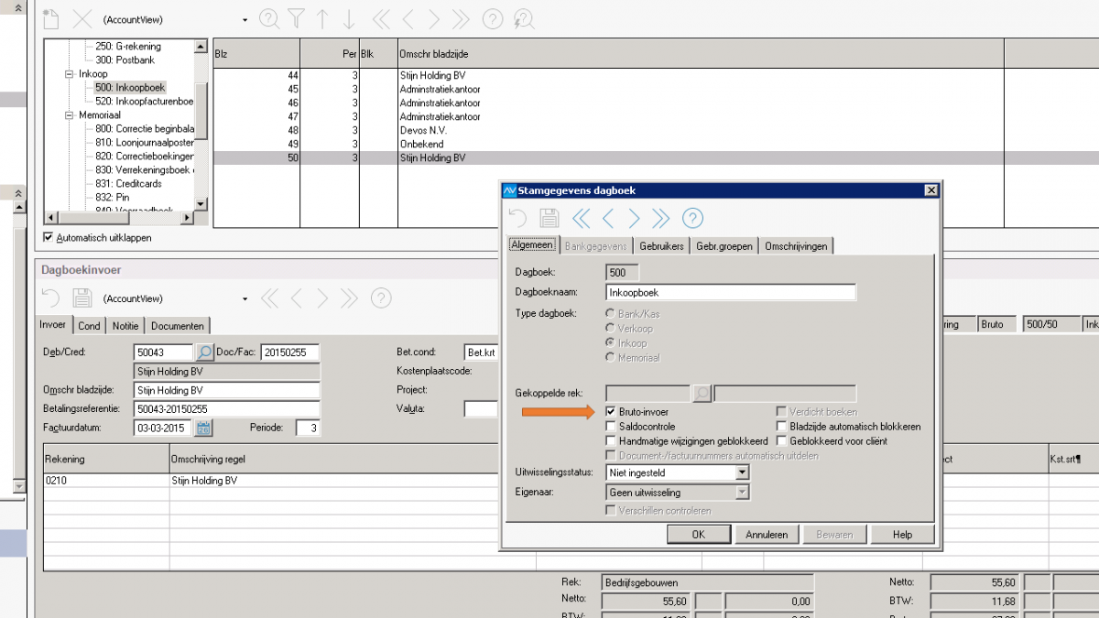Click in the Dagboeknaam field
The image size is (1099, 618).
[x=731, y=293]
